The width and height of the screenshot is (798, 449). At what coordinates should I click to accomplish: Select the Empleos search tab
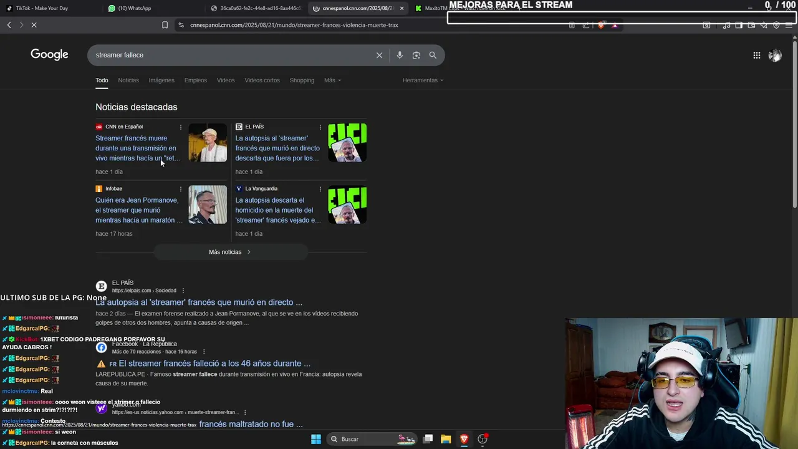click(195, 80)
